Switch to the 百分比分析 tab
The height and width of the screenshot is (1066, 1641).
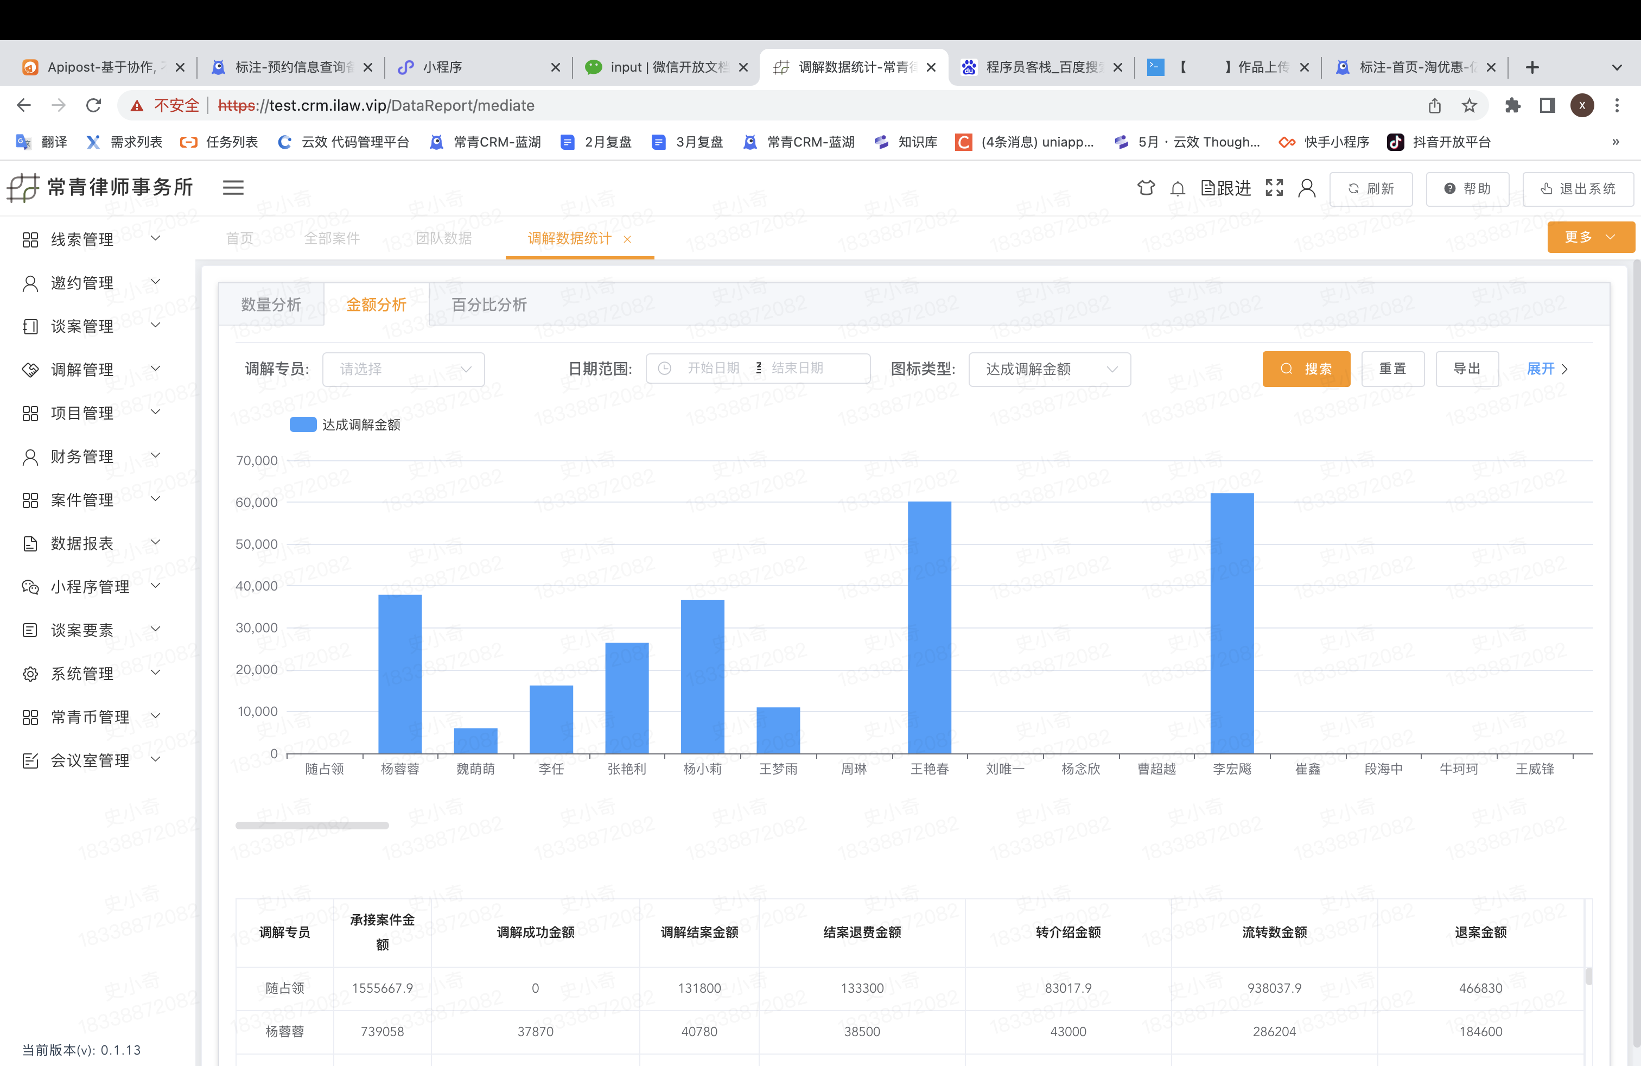tap(489, 304)
